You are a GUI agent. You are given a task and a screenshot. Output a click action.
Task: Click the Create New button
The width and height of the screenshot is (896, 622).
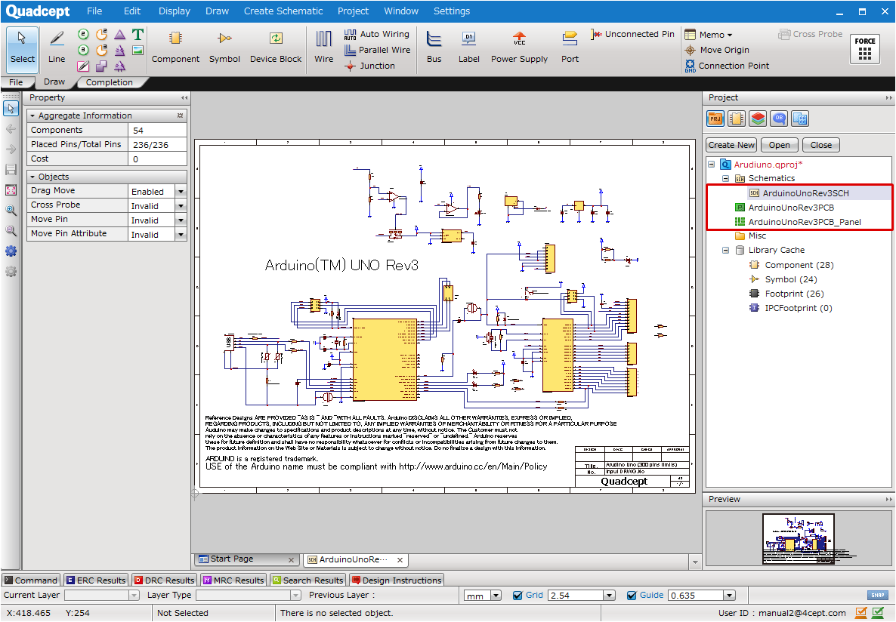click(x=731, y=145)
